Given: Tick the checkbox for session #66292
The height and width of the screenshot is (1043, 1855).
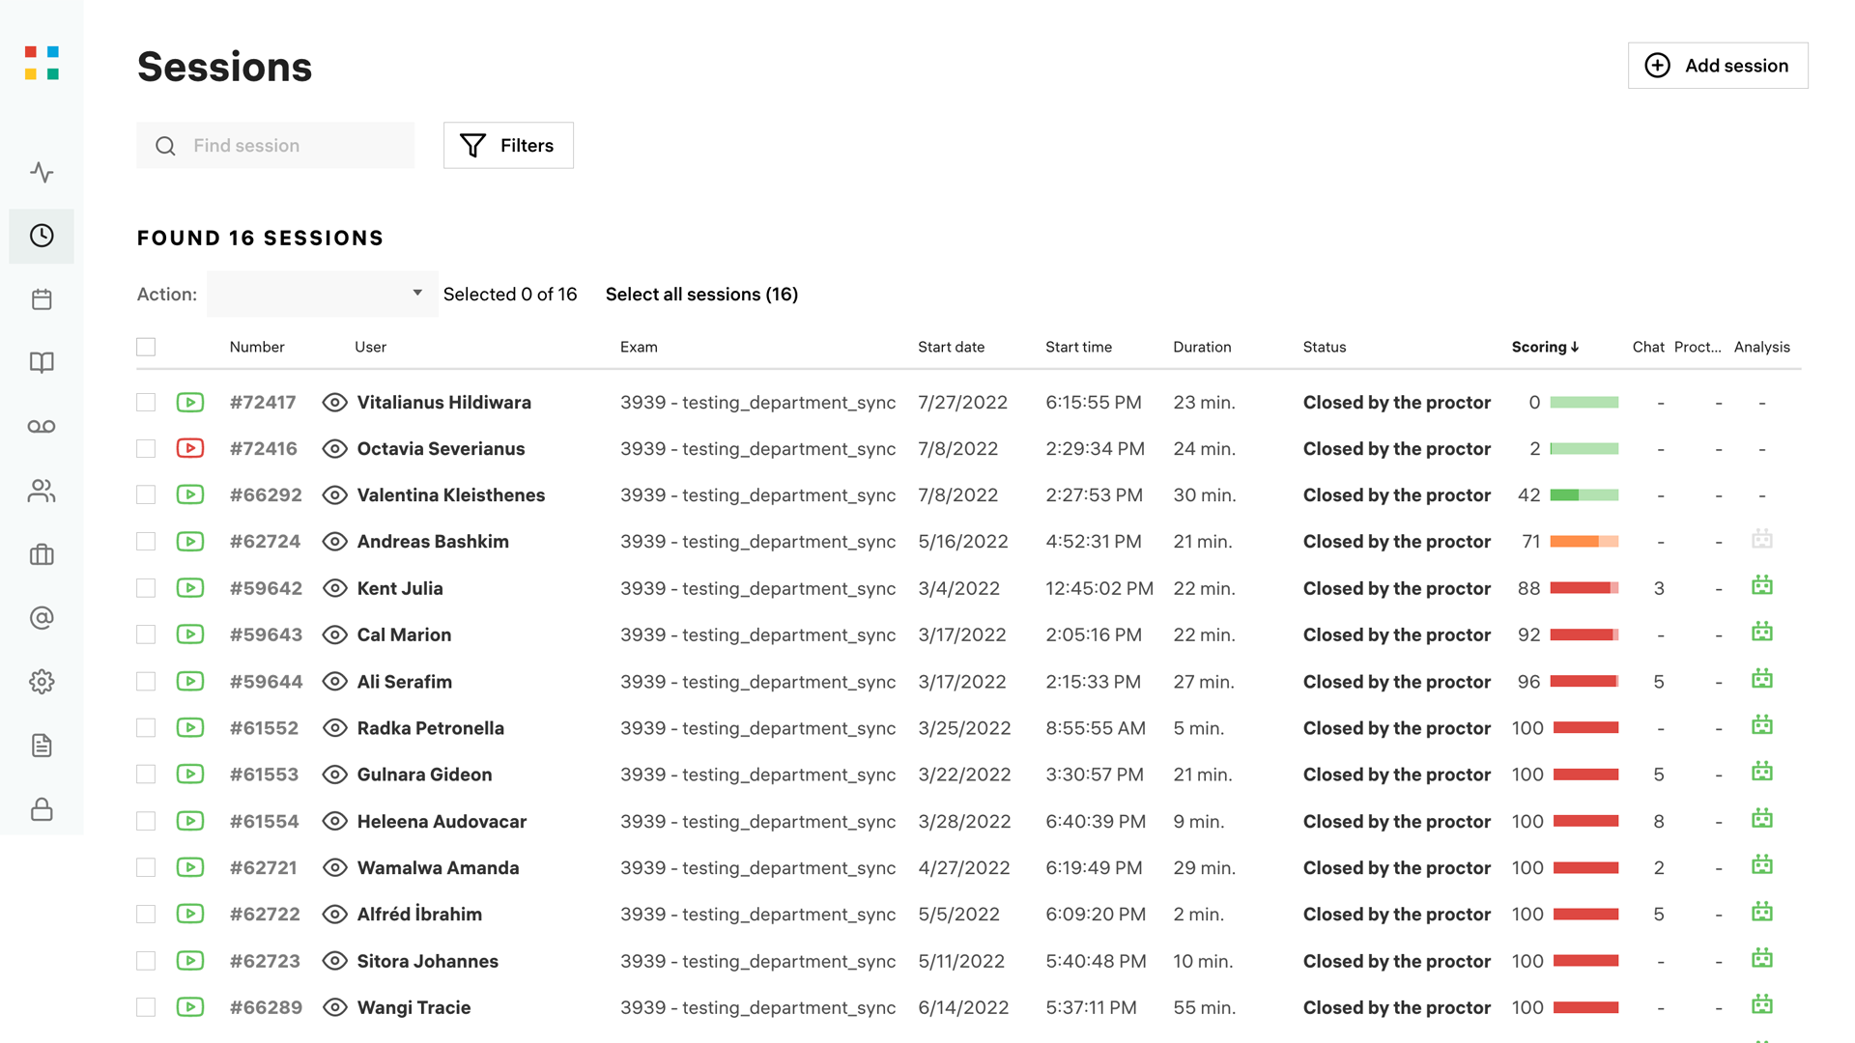Looking at the screenshot, I should point(146,494).
